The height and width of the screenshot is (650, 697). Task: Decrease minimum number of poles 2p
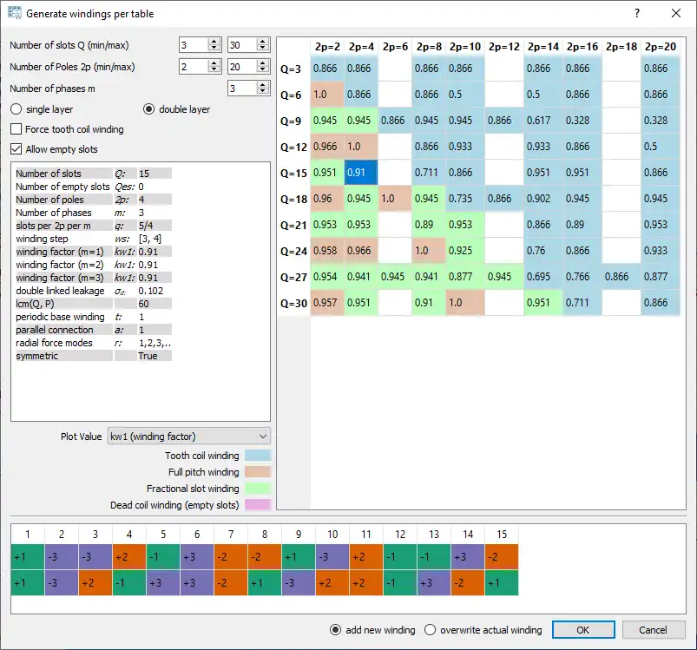214,69
